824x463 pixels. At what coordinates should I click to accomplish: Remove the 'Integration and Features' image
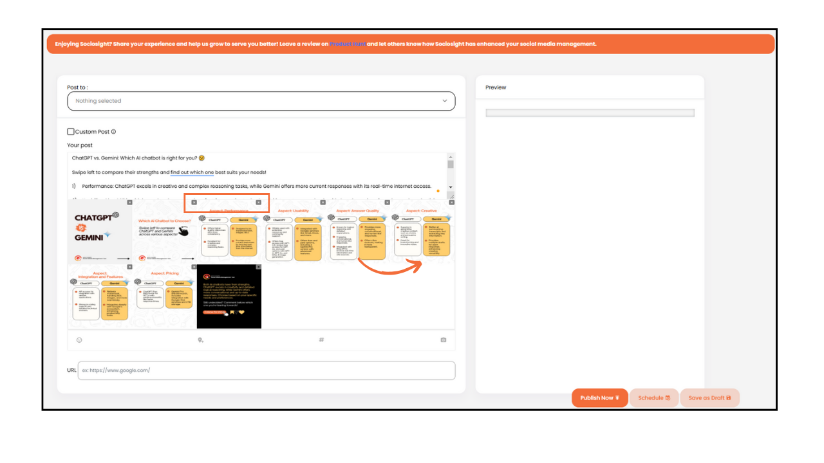click(129, 267)
